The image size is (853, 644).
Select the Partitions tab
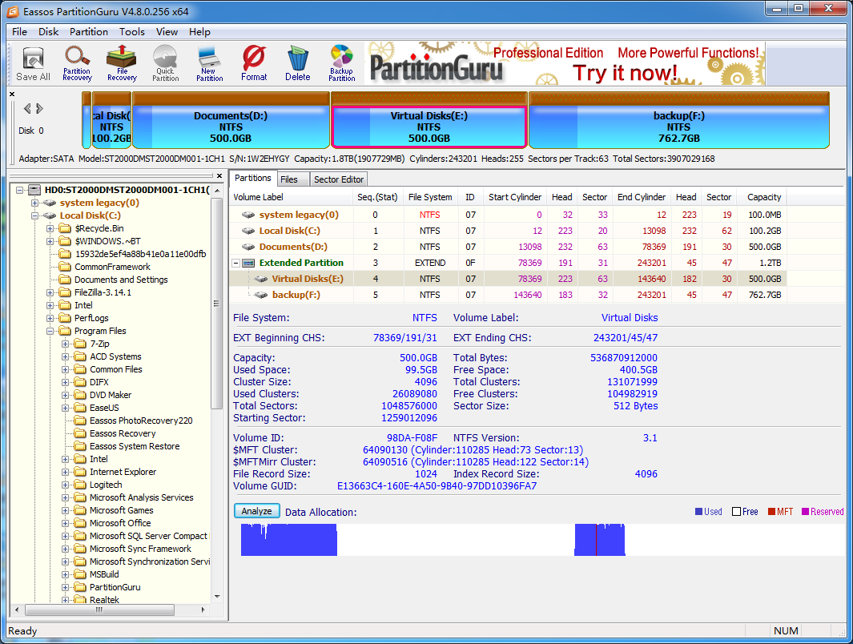click(252, 179)
